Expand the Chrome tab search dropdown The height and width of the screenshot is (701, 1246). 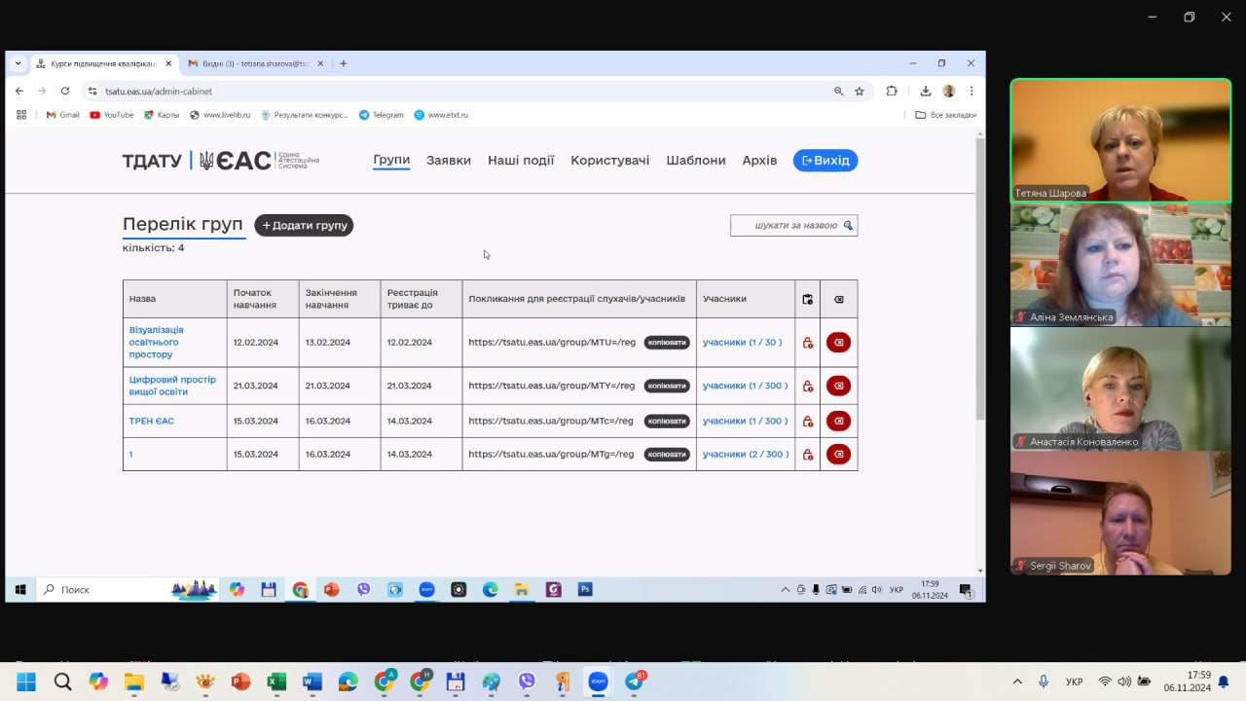coord(18,63)
